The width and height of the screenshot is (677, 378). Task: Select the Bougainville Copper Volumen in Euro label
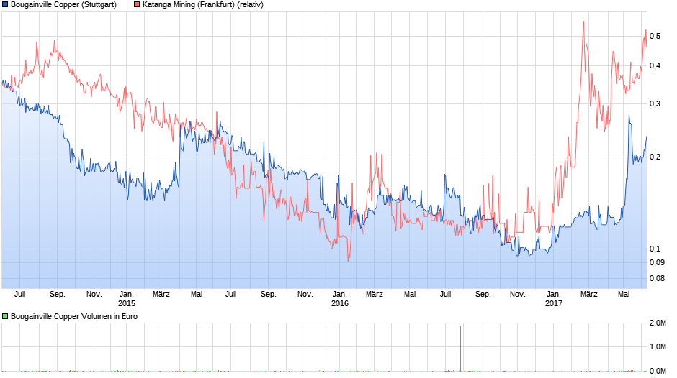point(74,316)
